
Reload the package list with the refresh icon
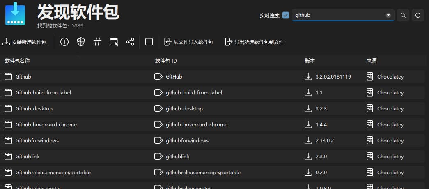coord(418,15)
